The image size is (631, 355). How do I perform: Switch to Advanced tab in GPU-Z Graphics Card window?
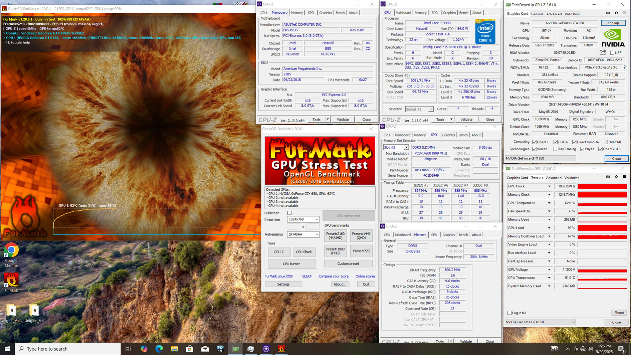[x=554, y=14]
